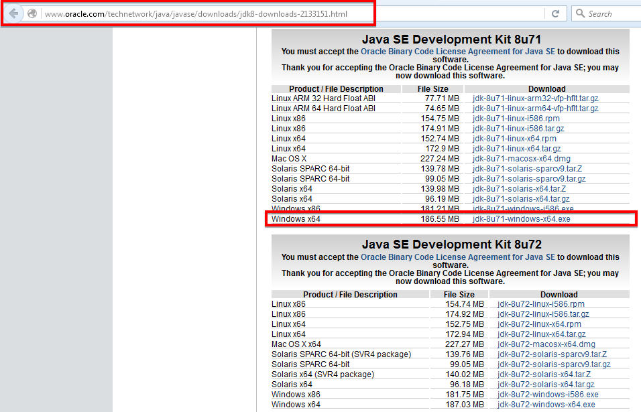Click the browser back arrow button

pos(13,13)
